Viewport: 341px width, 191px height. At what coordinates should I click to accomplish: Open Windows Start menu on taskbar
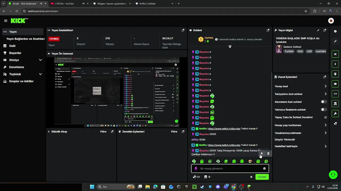92,187
